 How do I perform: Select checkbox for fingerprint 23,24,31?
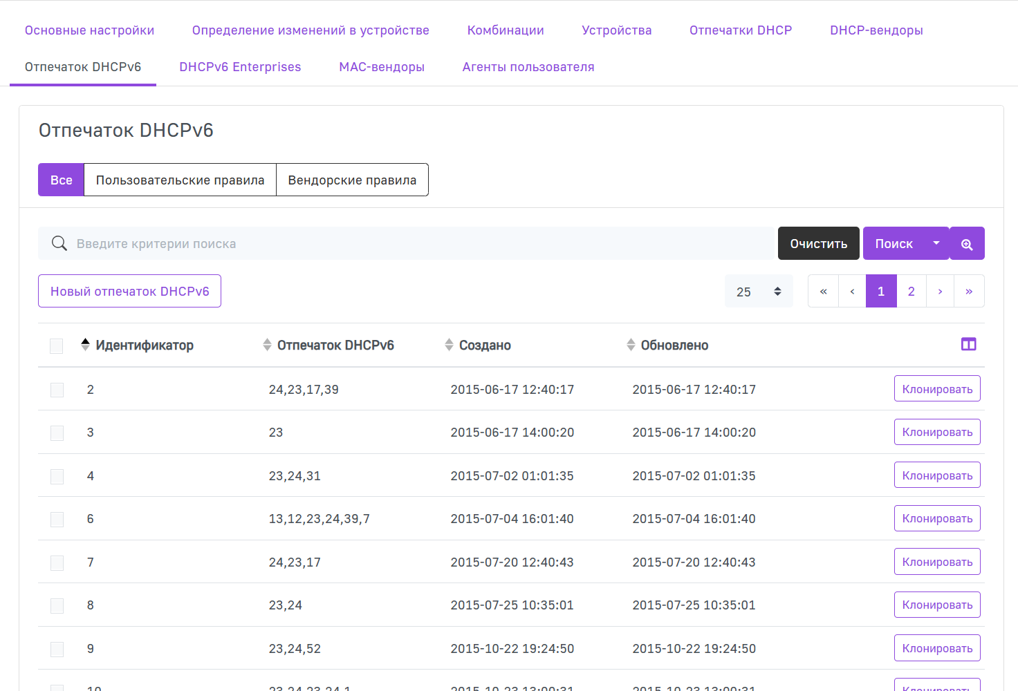[x=57, y=476]
